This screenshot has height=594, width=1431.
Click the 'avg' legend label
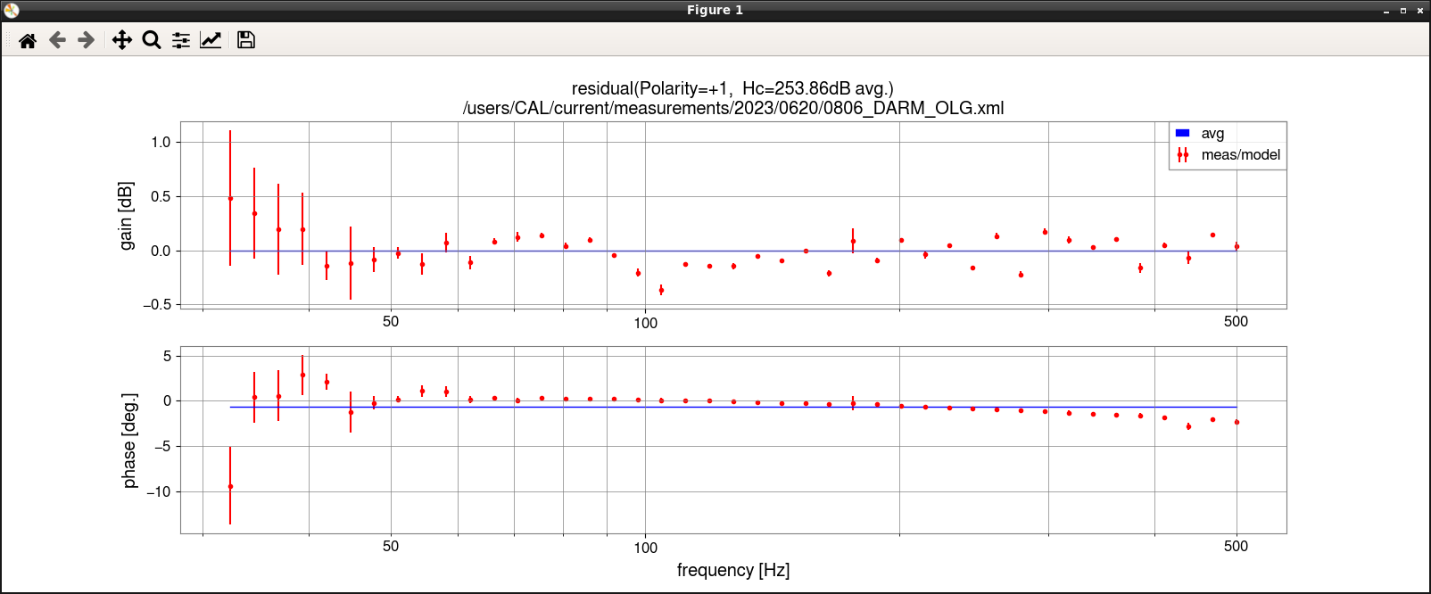(x=1212, y=134)
